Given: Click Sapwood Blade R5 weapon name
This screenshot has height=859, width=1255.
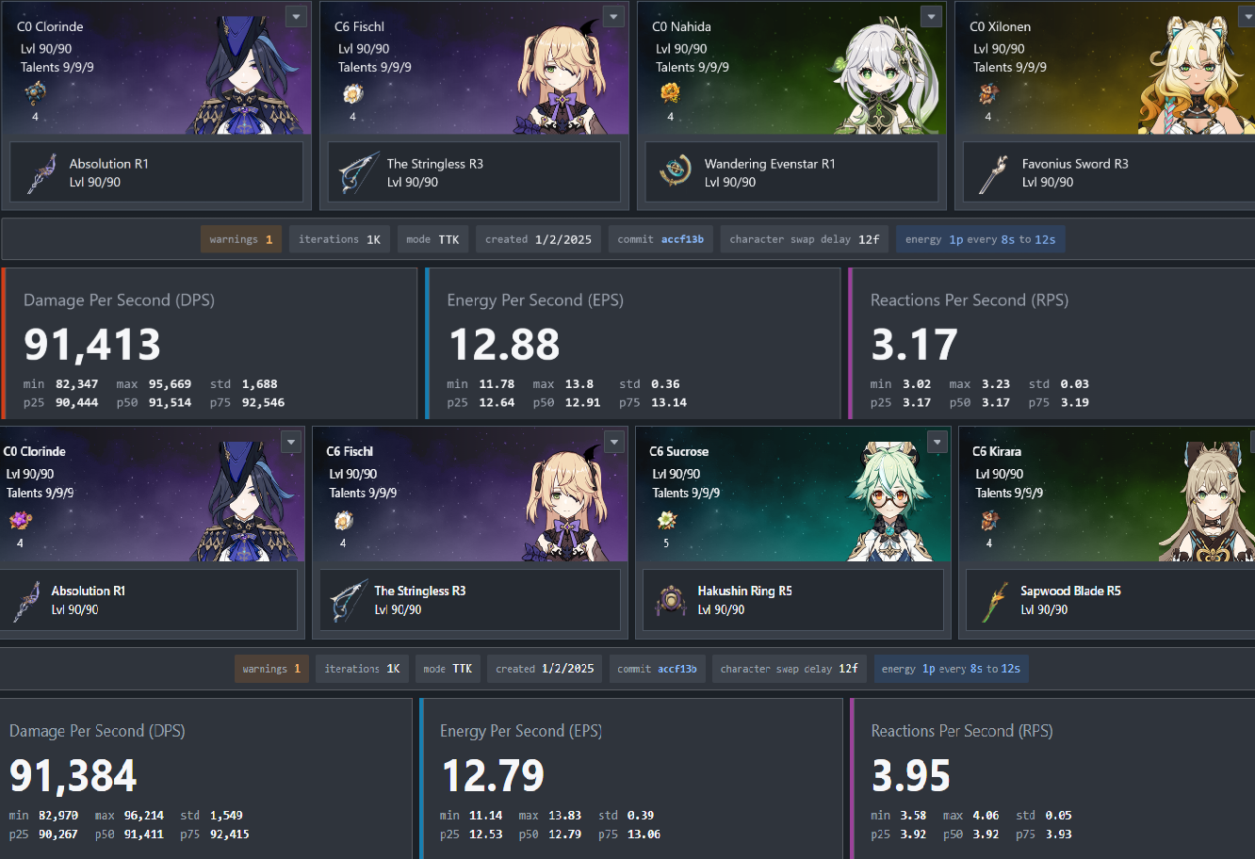Looking at the screenshot, I should click(x=1070, y=592).
